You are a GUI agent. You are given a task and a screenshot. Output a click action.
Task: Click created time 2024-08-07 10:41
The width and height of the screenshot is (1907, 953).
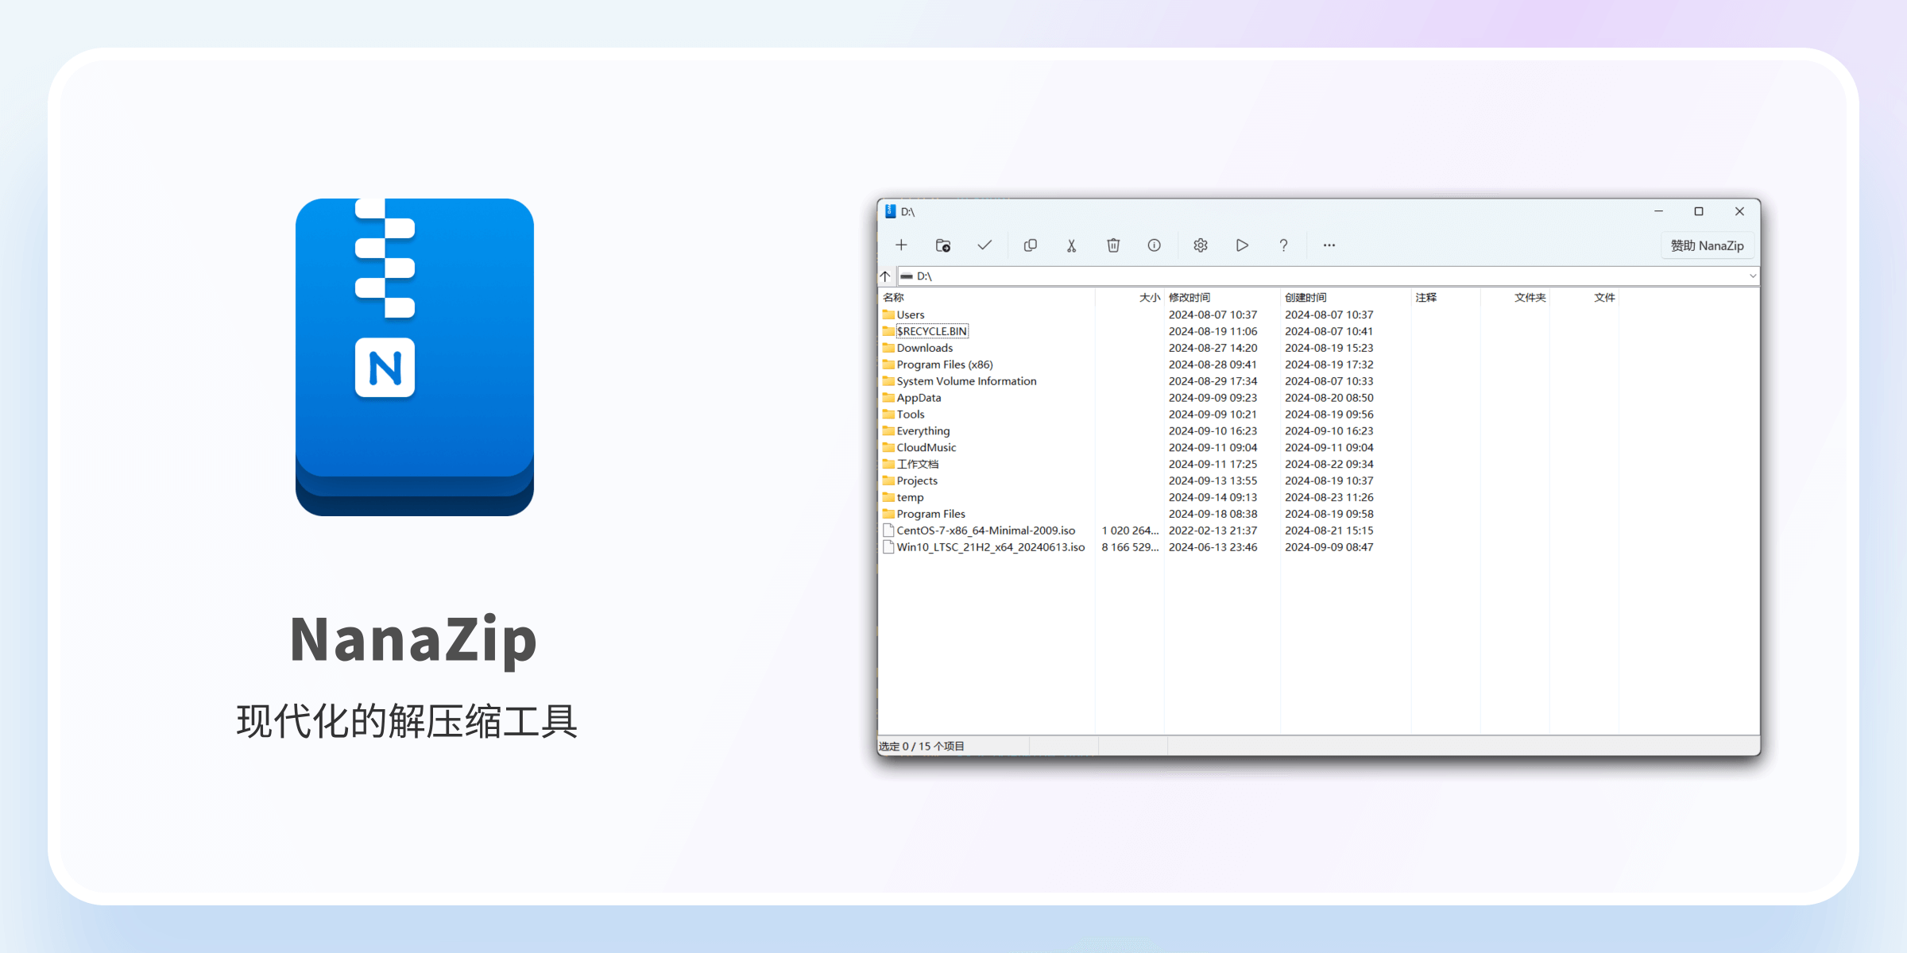point(1329,332)
